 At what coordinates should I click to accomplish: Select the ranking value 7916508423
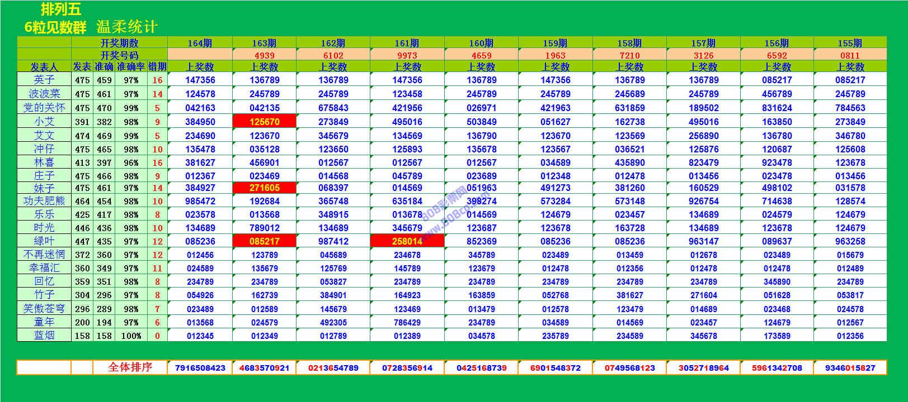pyautogui.click(x=200, y=368)
